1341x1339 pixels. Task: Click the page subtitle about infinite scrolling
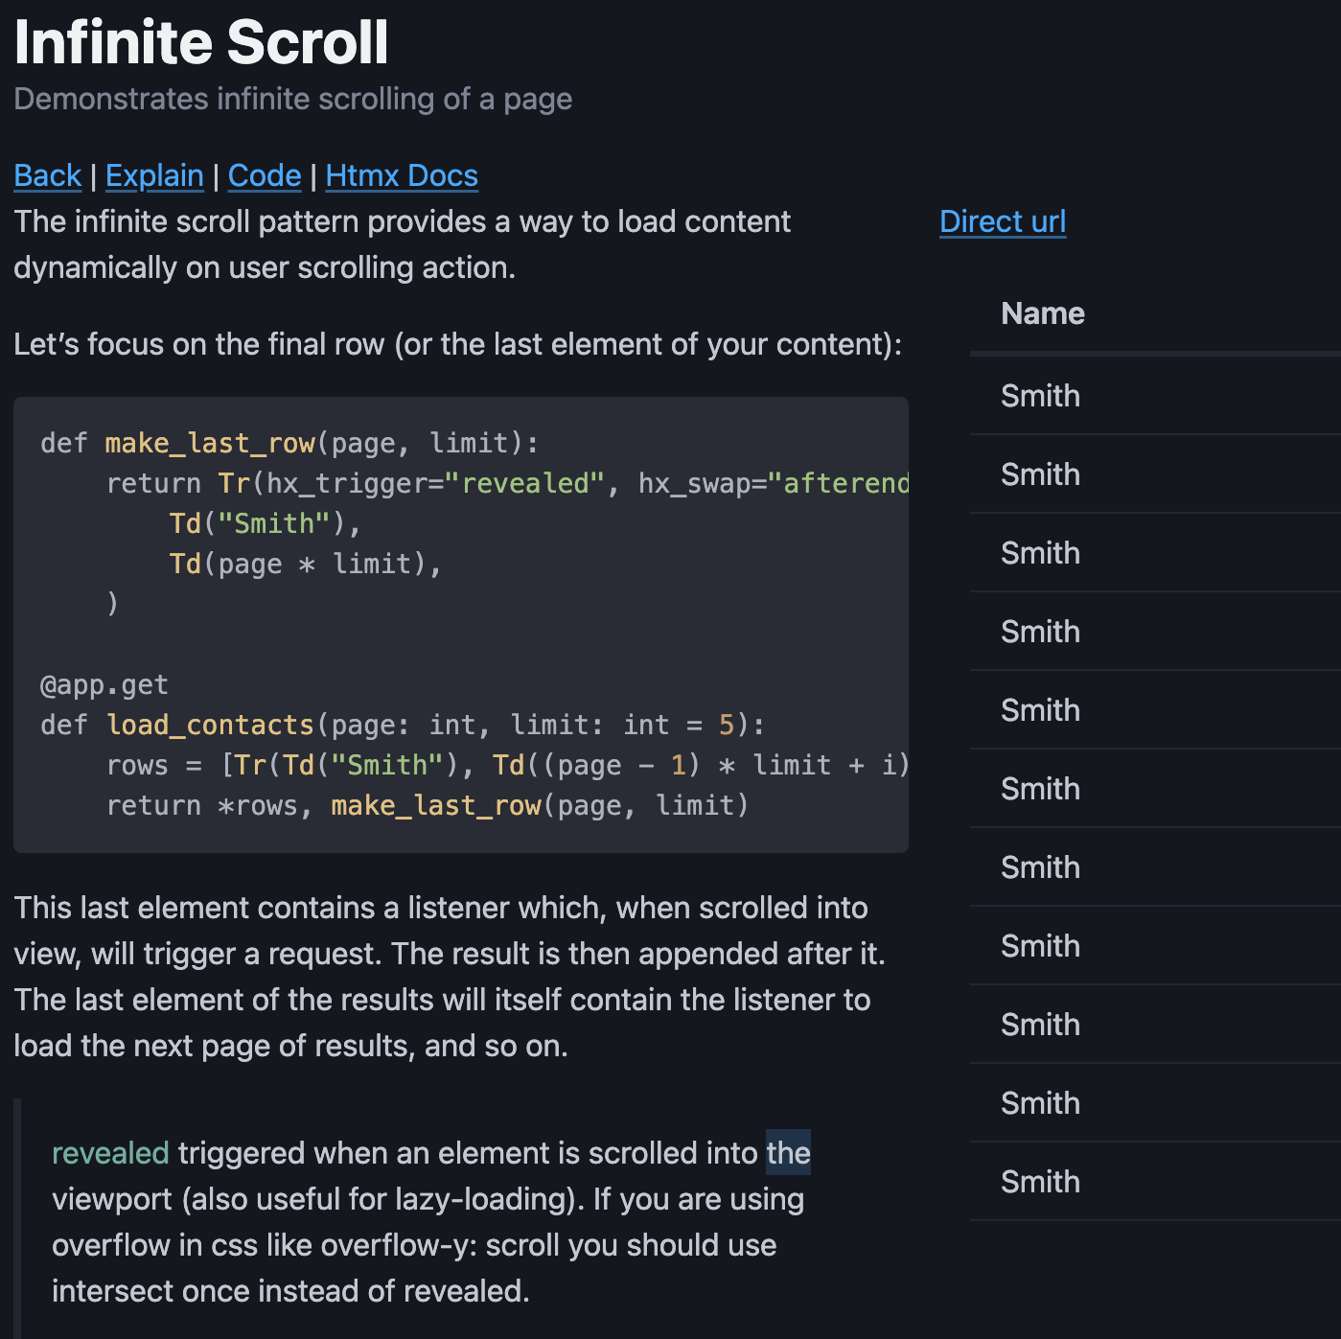(x=292, y=98)
